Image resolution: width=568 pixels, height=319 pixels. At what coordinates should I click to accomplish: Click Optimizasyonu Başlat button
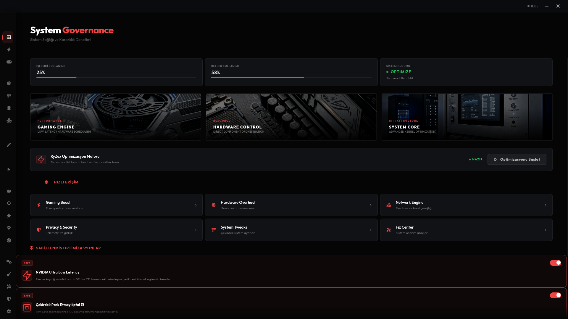pos(517,159)
